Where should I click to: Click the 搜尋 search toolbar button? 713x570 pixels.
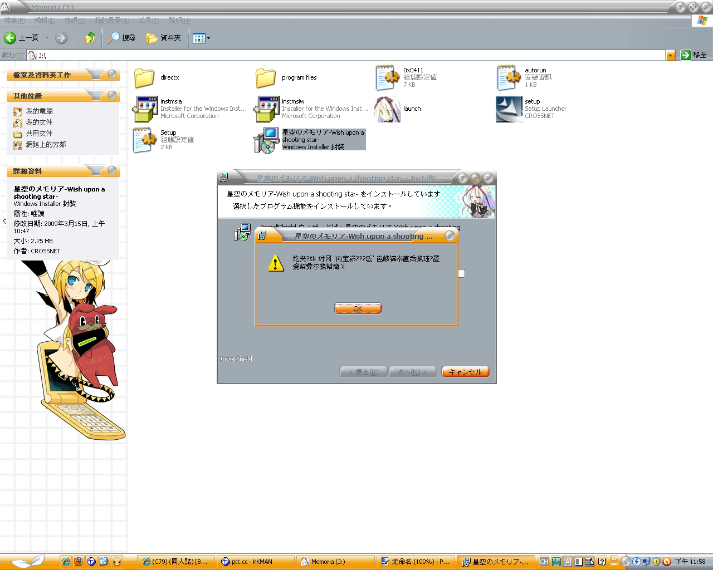pos(121,38)
